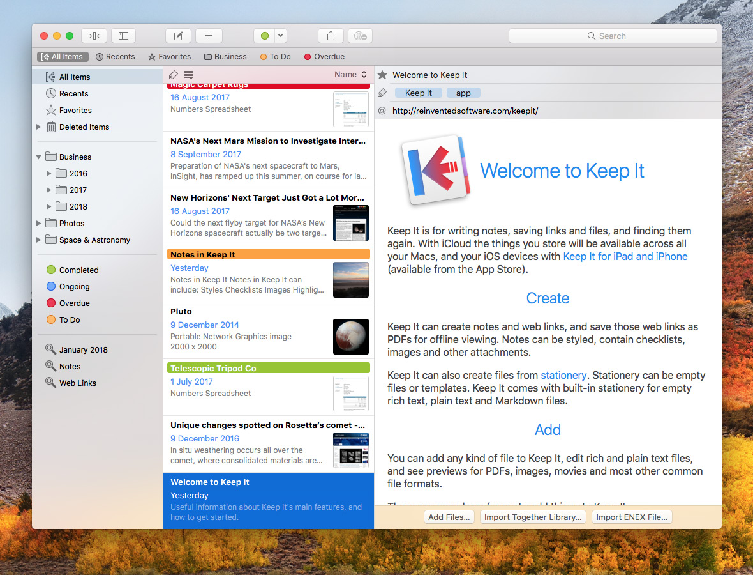Toggle the sidebar visibility icon

pyautogui.click(x=123, y=36)
